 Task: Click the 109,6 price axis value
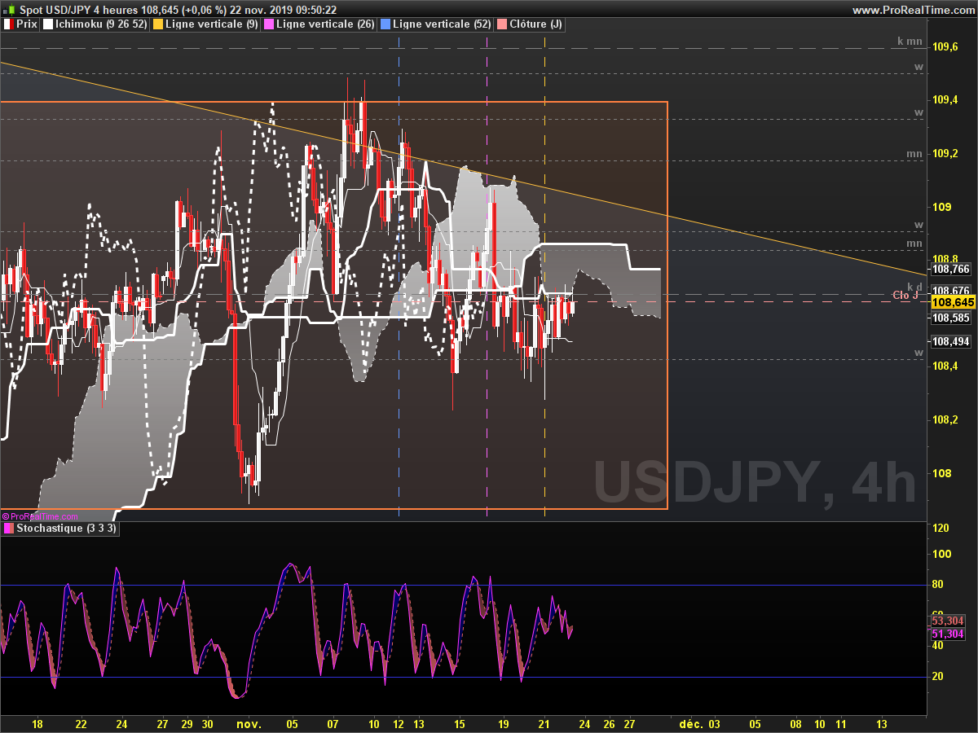coord(945,47)
